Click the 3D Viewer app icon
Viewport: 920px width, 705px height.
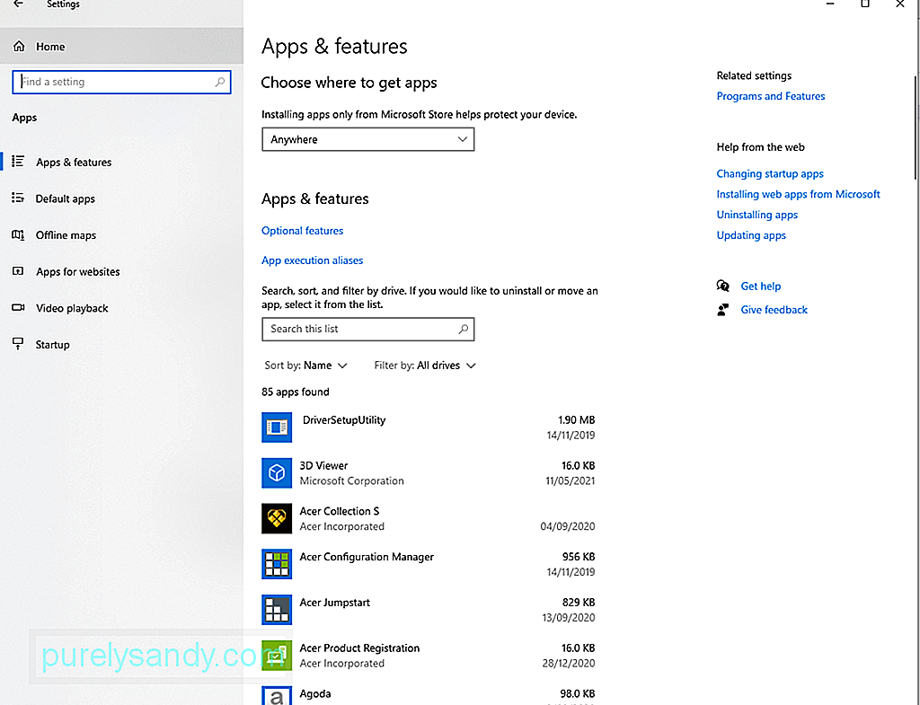coord(277,472)
